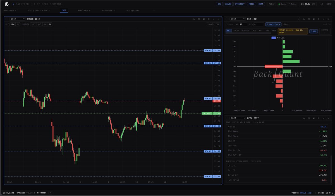Click the GEX button in top bar
The width and height of the screenshot is (335, 196).
coord(219,4)
